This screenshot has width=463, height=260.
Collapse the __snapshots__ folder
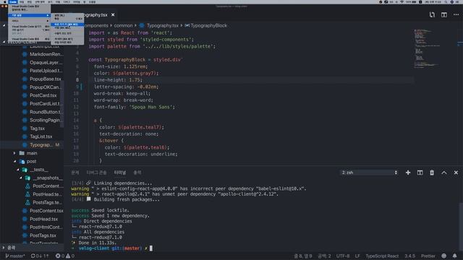click(47, 178)
